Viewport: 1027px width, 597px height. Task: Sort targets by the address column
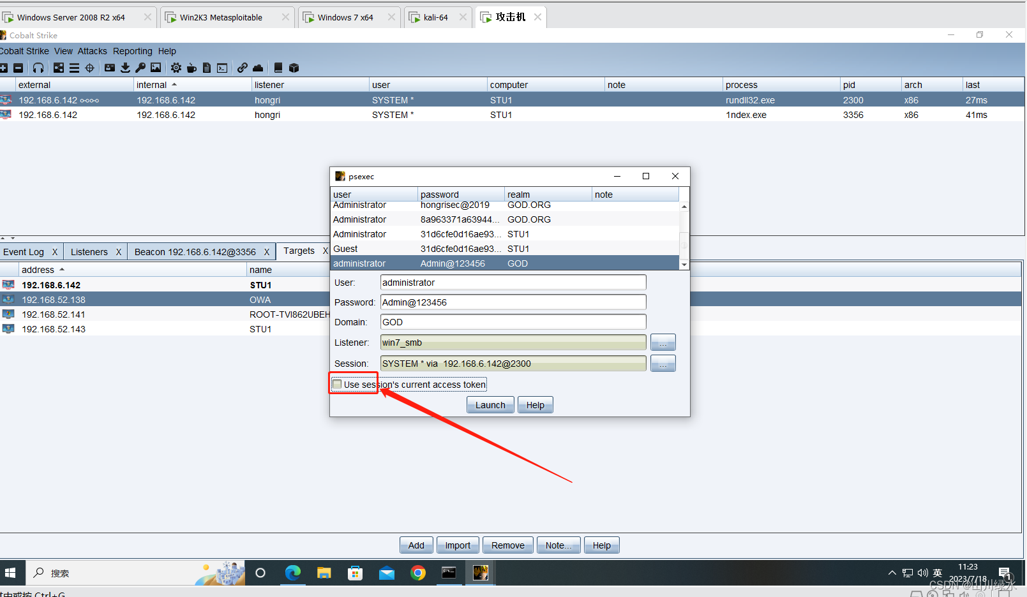tap(132, 270)
